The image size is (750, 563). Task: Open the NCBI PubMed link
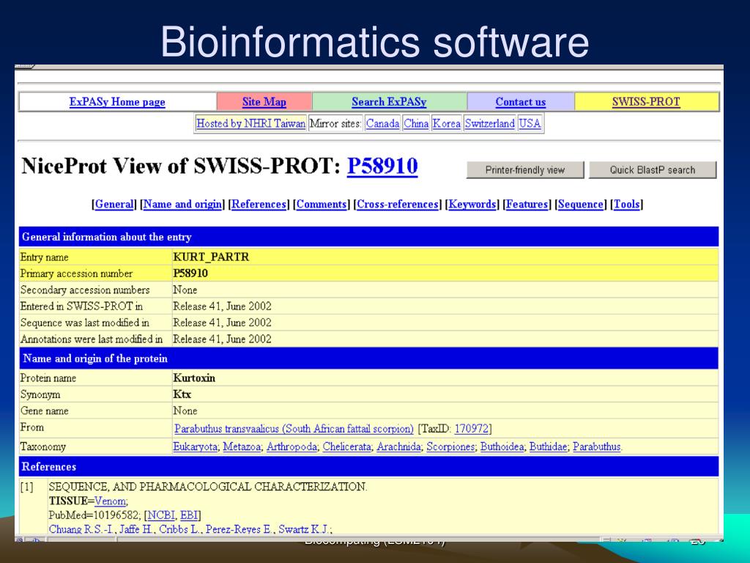coord(161,515)
